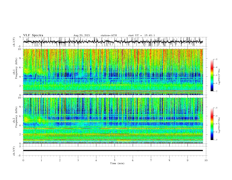Click the 'Time (min)' axis label

[117, 163]
